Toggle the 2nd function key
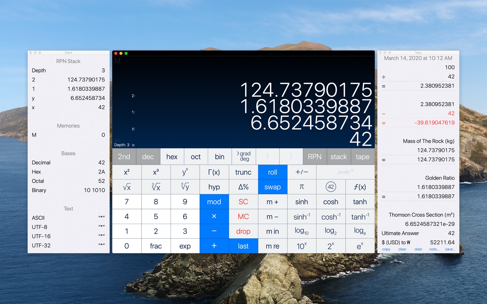 point(124,157)
